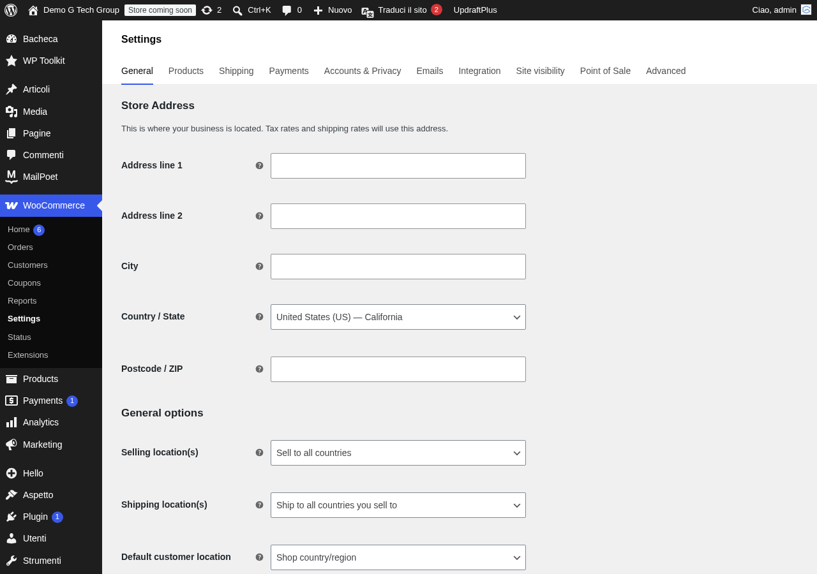Select the General settings tab
This screenshot has height=574, width=817.
coord(137,71)
